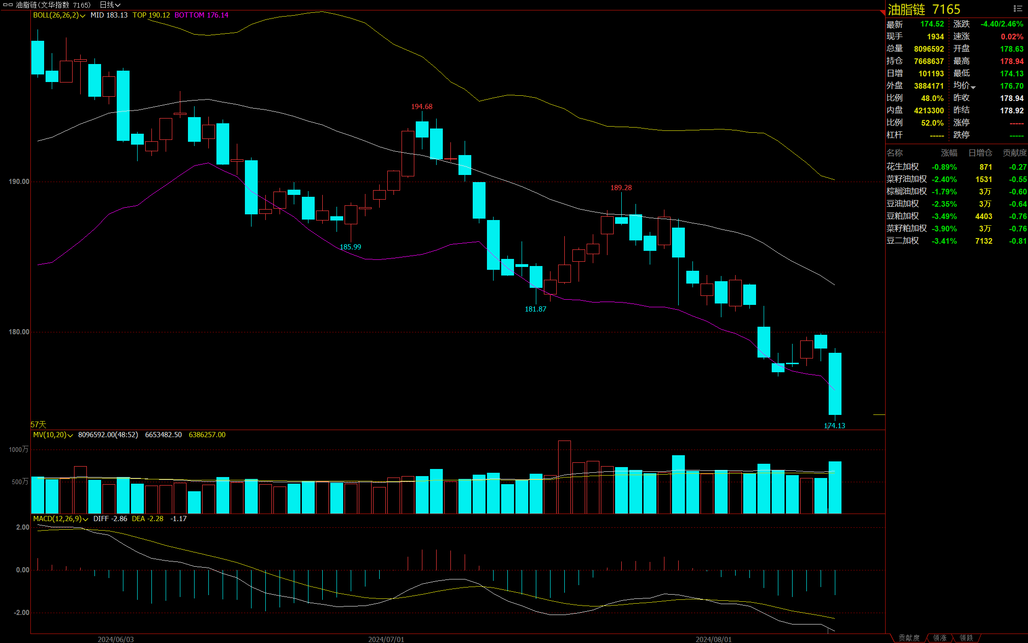Click the 180.00 price axis label
Screen dimensions: 1028x643
click(19, 332)
